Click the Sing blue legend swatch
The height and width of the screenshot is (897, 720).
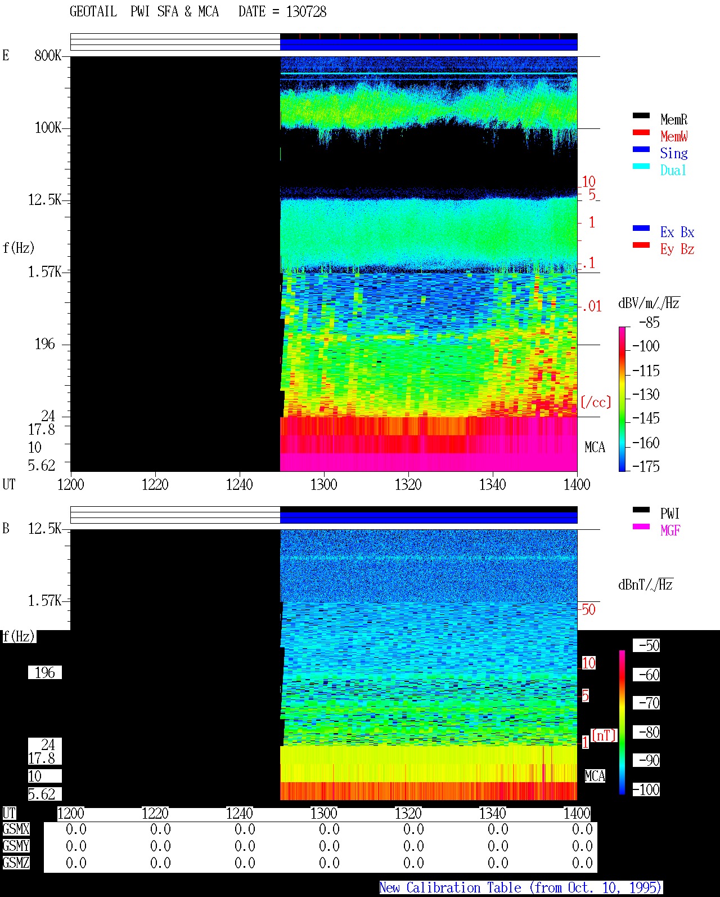641,149
